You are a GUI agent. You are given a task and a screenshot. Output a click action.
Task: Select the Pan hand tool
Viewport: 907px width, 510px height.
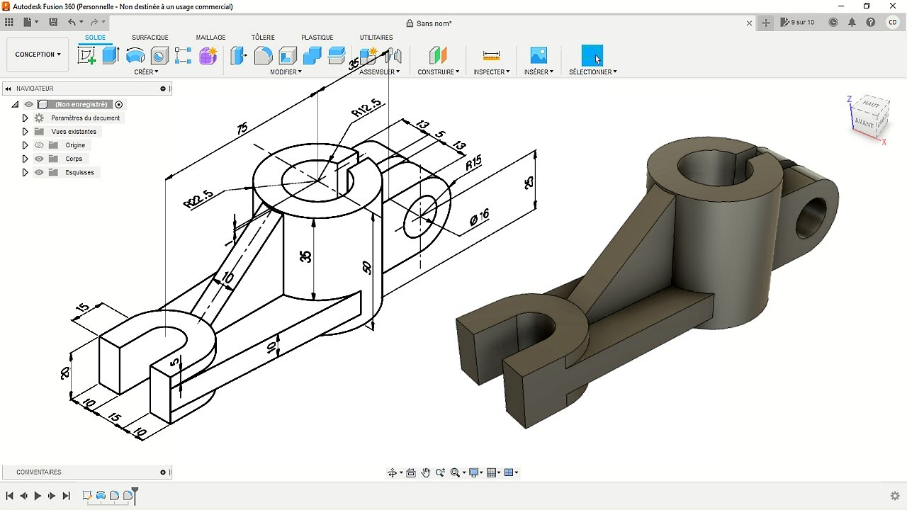point(425,472)
